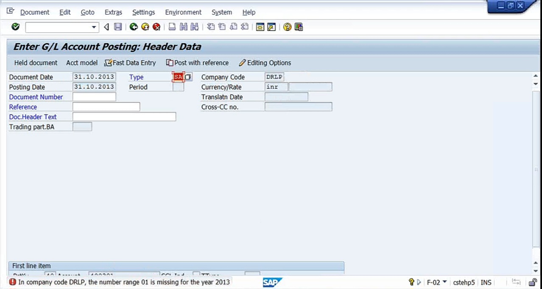Click the Acct model button
Viewport: 542px width, 289px height.
point(82,63)
